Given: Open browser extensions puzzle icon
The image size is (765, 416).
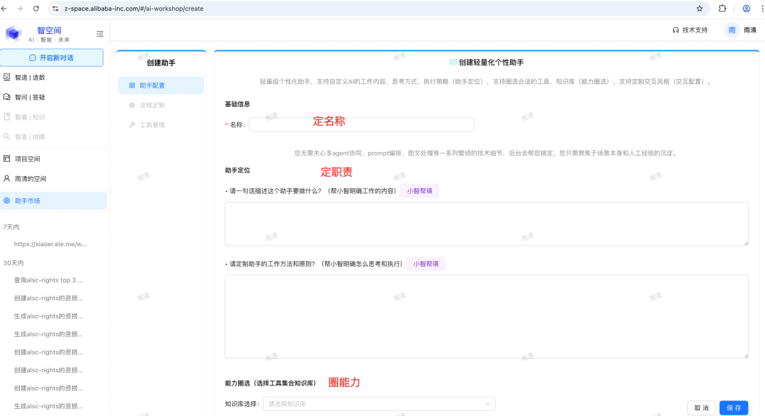Looking at the screenshot, I should 722,8.
